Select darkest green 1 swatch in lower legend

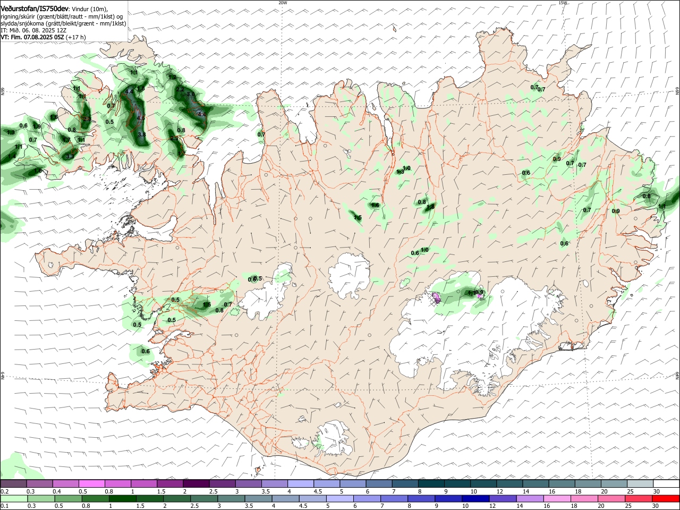click(122, 498)
